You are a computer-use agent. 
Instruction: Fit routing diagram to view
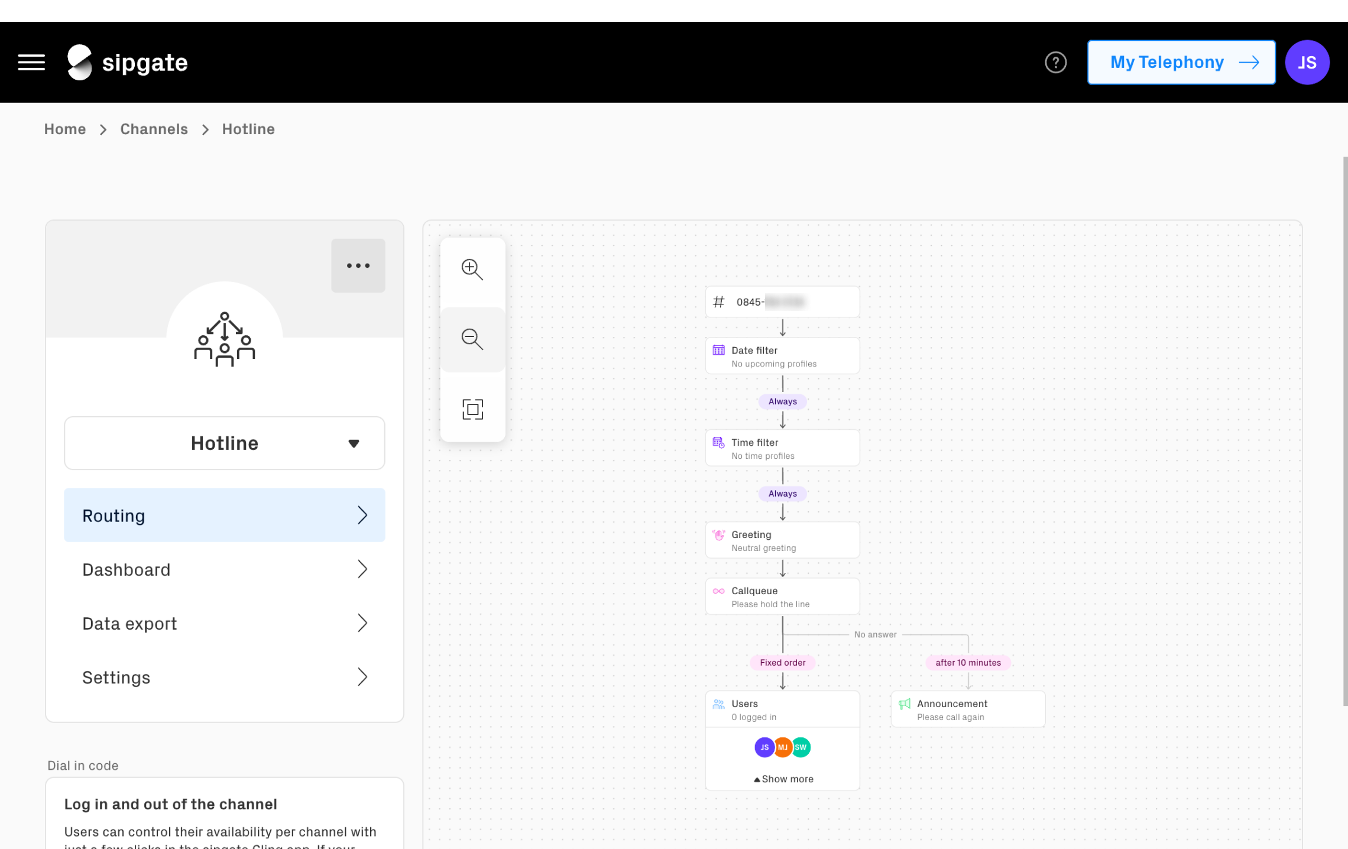click(472, 409)
